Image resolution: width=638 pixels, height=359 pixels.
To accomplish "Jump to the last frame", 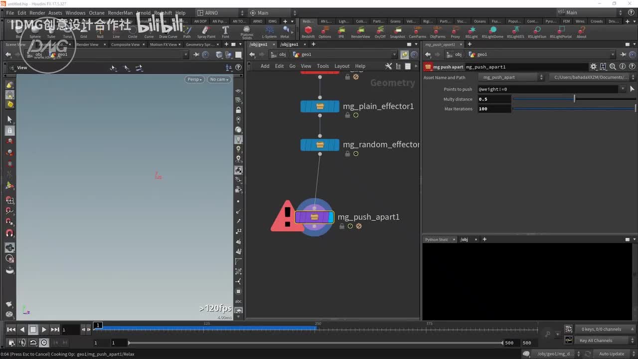I will [55, 330].
